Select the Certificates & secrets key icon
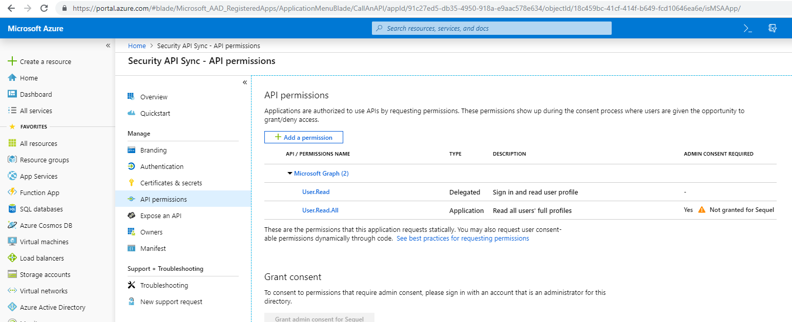792x322 pixels. tap(131, 183)
